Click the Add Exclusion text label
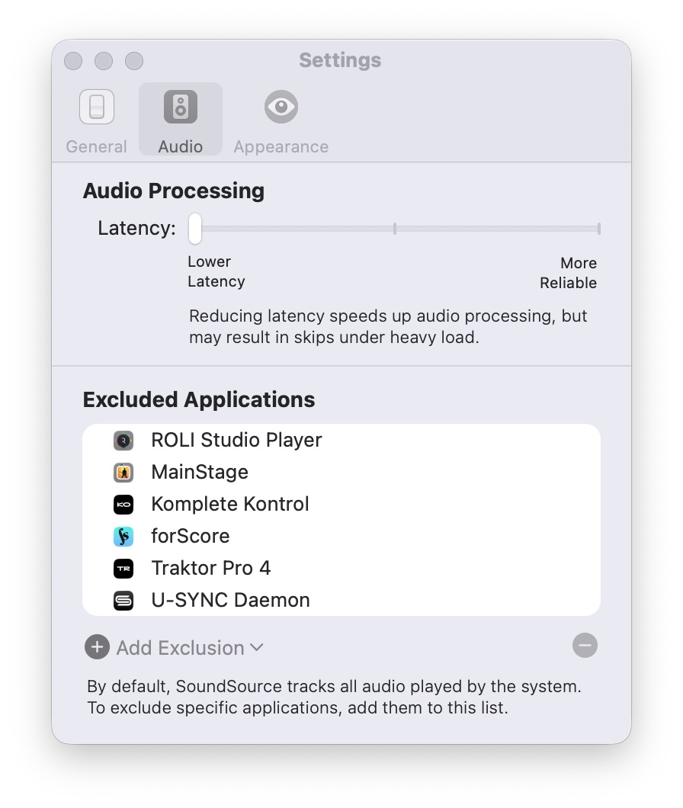 tap(180, 648)
